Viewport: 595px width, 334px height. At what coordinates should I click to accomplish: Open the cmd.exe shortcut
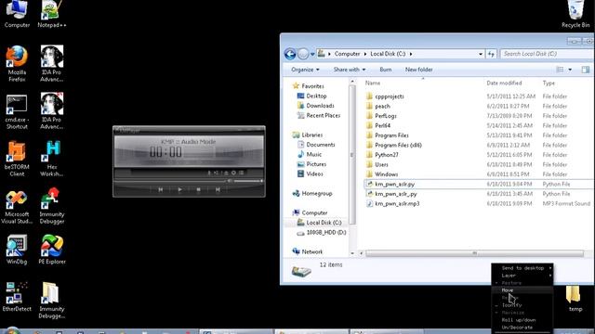(x=17, y=111)
